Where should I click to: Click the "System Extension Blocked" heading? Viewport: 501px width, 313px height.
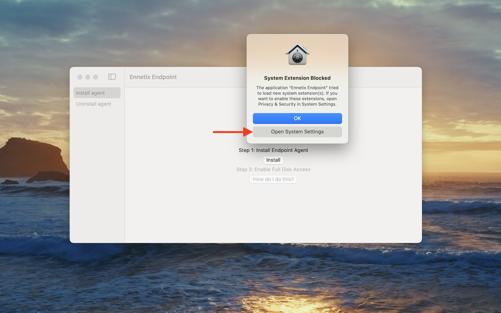click(x=297, y=78)
